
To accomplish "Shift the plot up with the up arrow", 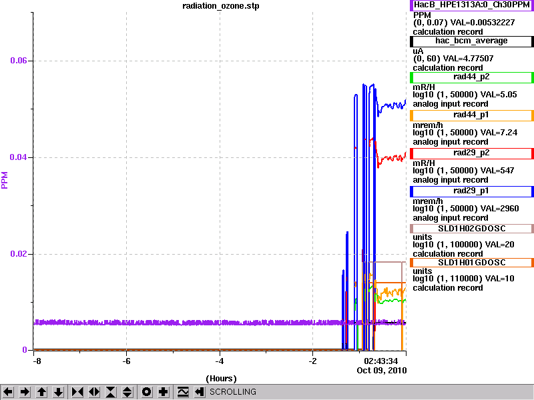I will [x=41, y=392].
